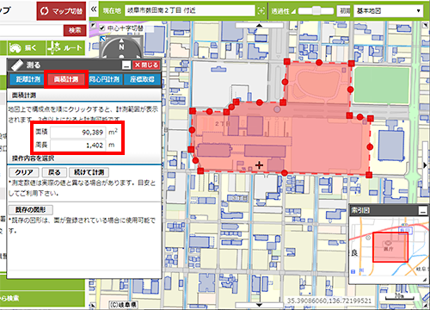Click the 続けて計測 button
430x310 pixels.
pyautogui.click(x=89, y=172)
